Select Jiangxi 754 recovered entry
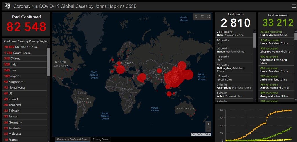Image resolution: width=297 pixels, height=142 pixels. [276, 86]
